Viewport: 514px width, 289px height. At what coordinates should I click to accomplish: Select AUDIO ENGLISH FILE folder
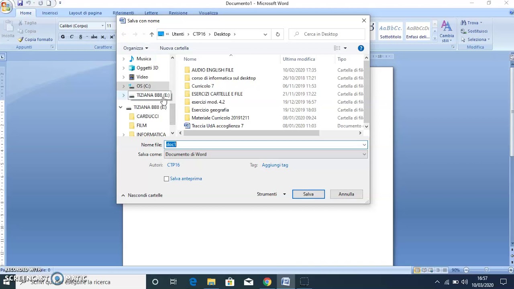click(x=212, y=70)
